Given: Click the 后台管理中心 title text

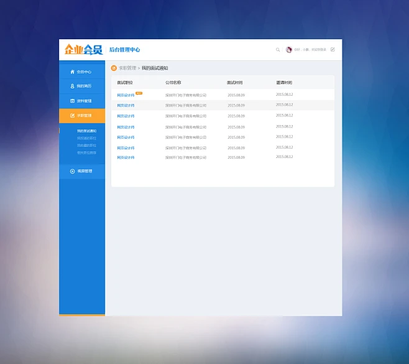Looking at the screenshot, I should click(124, 50).
